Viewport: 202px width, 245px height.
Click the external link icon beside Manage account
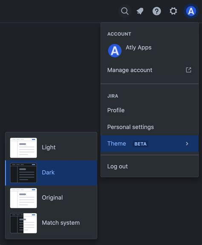[188, 70]
